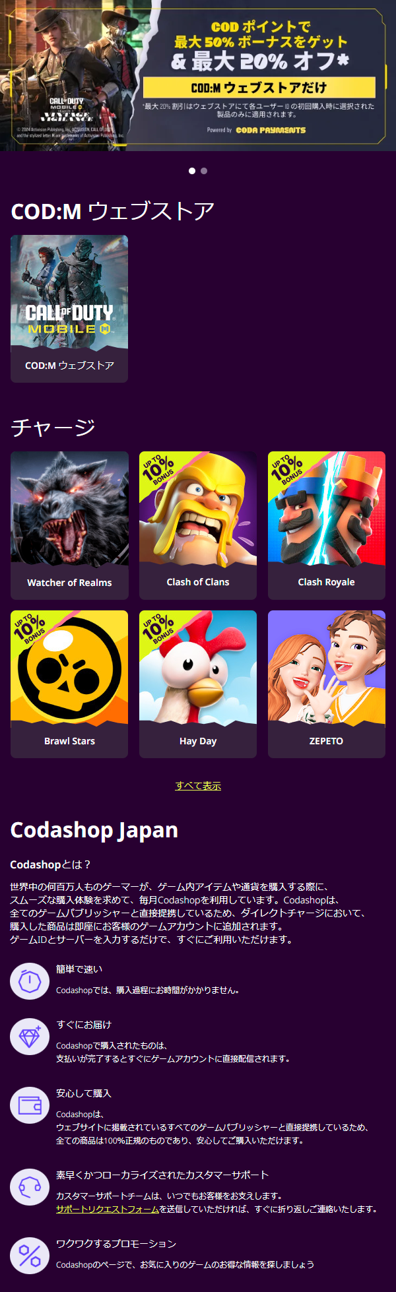This screenshot has width=396, height=1292.
Task: Click the clock icon beside 簡単で速い
Action: (x=30, y=981)
